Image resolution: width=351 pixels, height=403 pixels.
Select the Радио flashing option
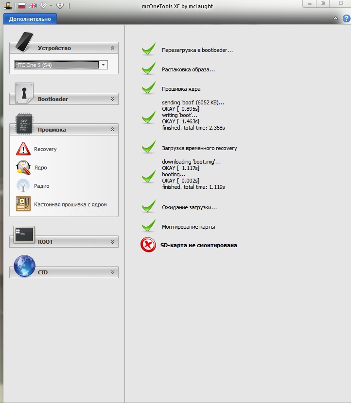42,186
